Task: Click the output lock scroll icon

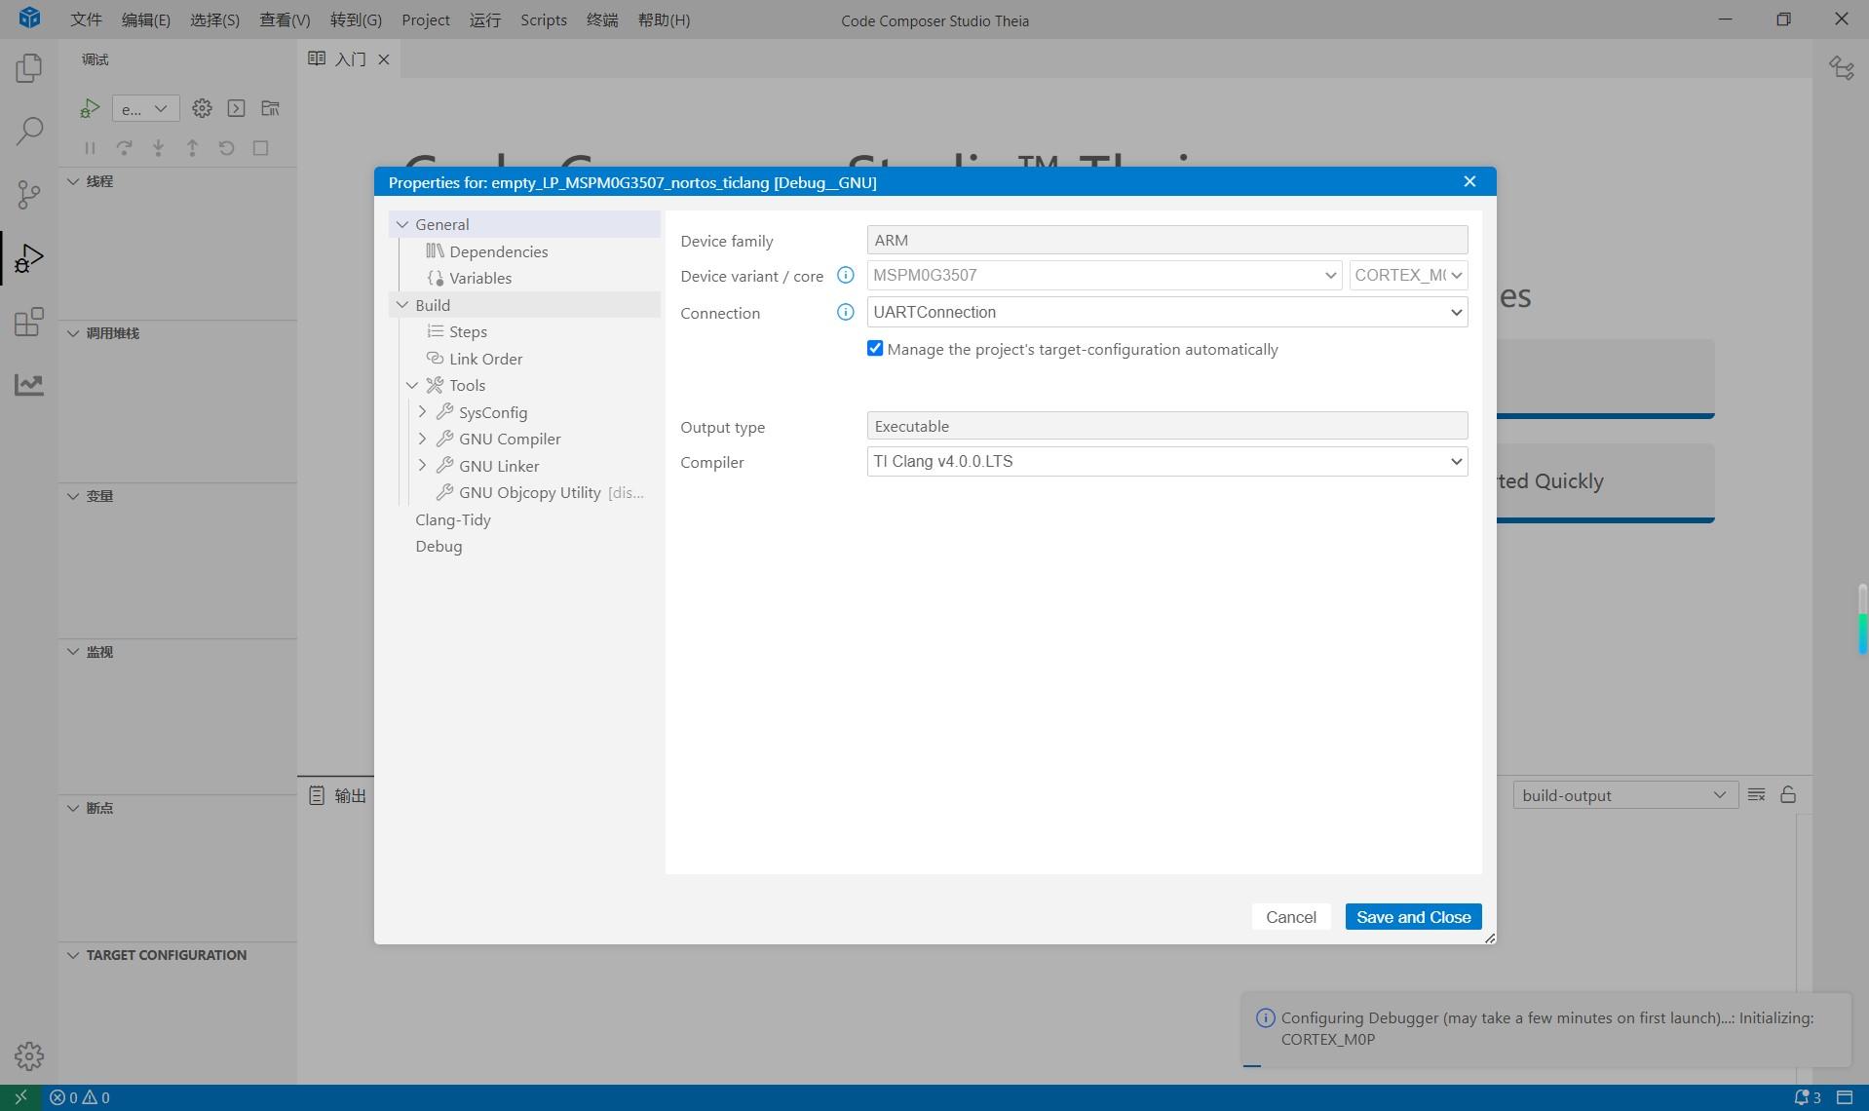Action: pyautogui.click(x=1788, y=795)
